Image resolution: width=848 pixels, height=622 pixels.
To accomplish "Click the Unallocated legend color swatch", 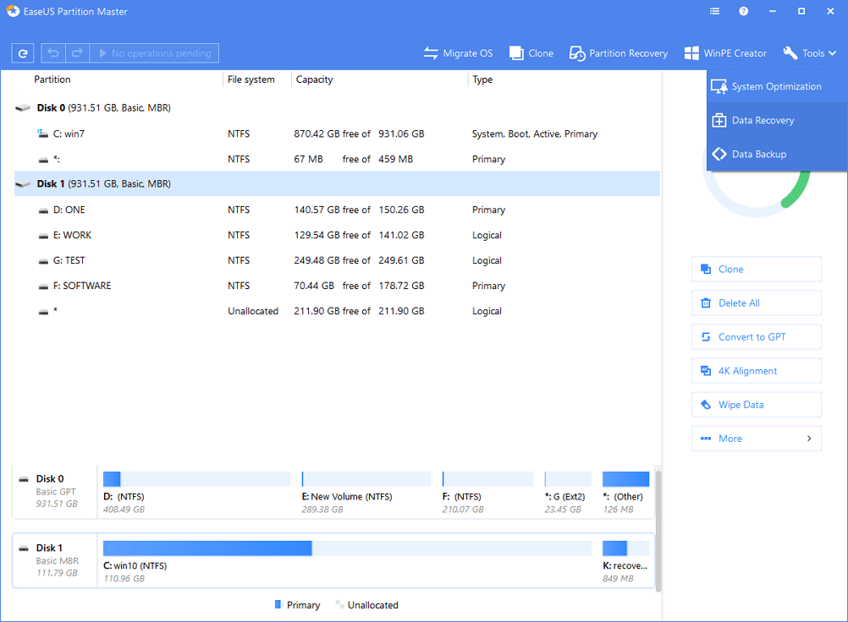I will coord(339,605).
